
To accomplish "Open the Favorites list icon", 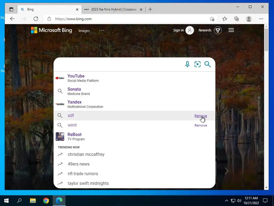I will click(225, 19).
